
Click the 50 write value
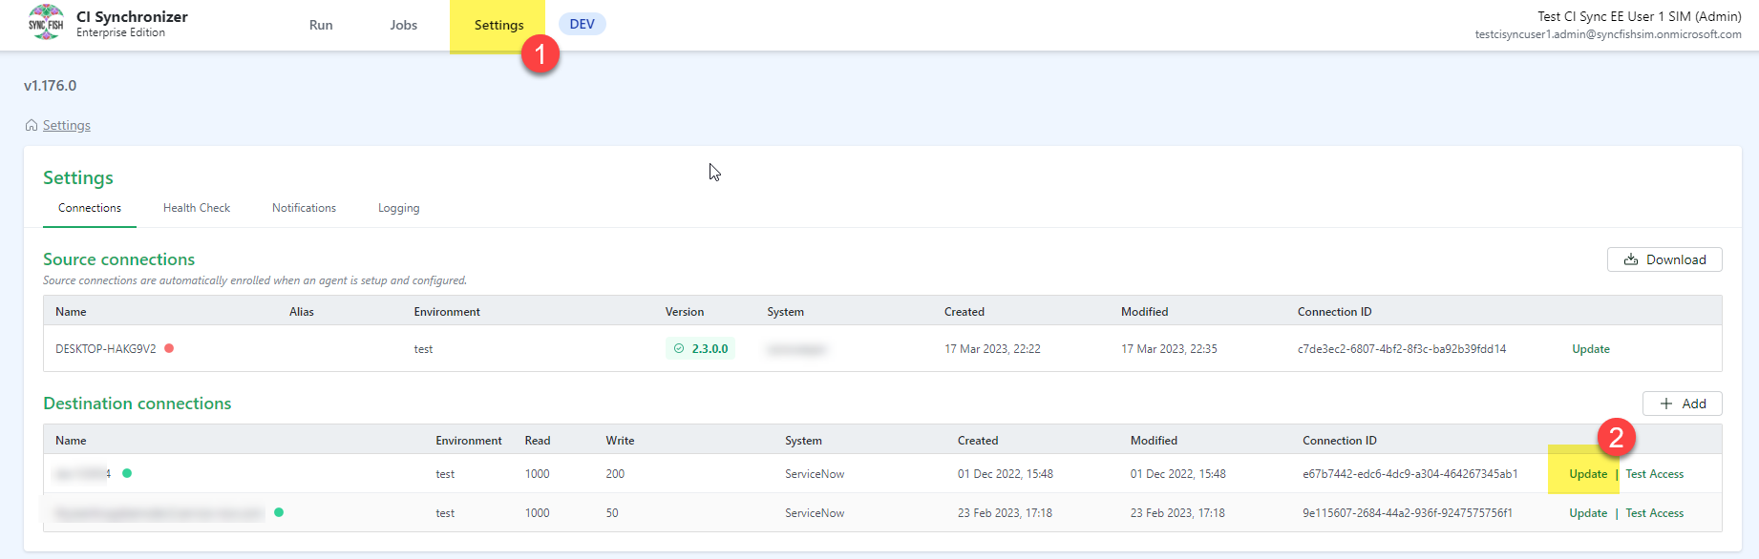click(x=612, y=513)
